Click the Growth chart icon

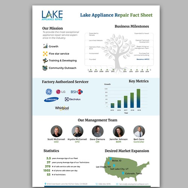45,46
